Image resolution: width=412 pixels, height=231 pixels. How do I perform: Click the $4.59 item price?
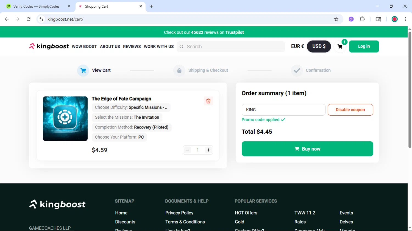[x=99, y=150]
